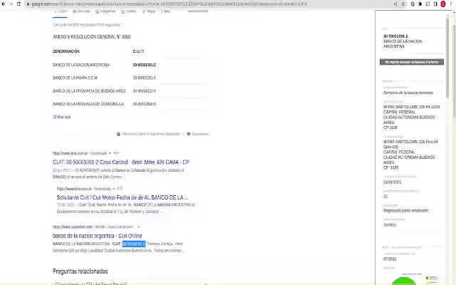Click the side panel vertical scrollbar

click(x=447, y=58)
